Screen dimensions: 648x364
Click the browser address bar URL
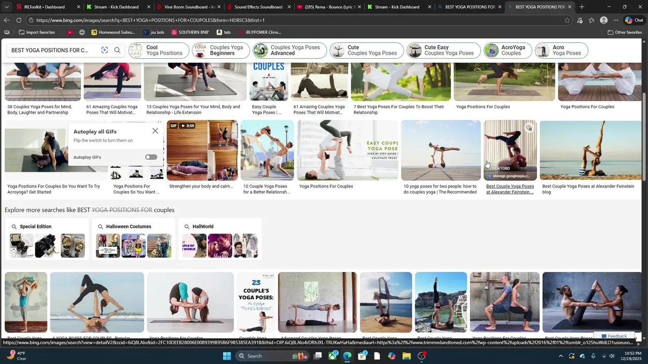pyautogui.click(x=150, y=20)
